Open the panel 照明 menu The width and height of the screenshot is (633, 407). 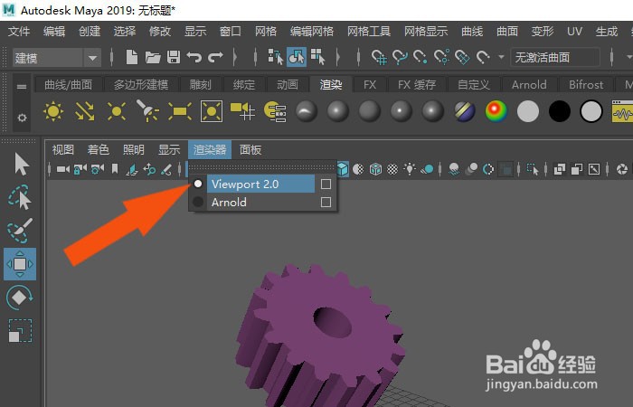coord(133,150)
